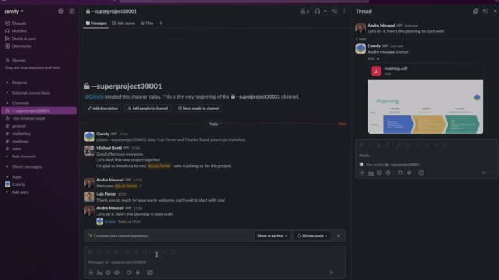Record video clip in channel composer
The height and width of the screenshot is (280, 499).
[x=129, y=272]
